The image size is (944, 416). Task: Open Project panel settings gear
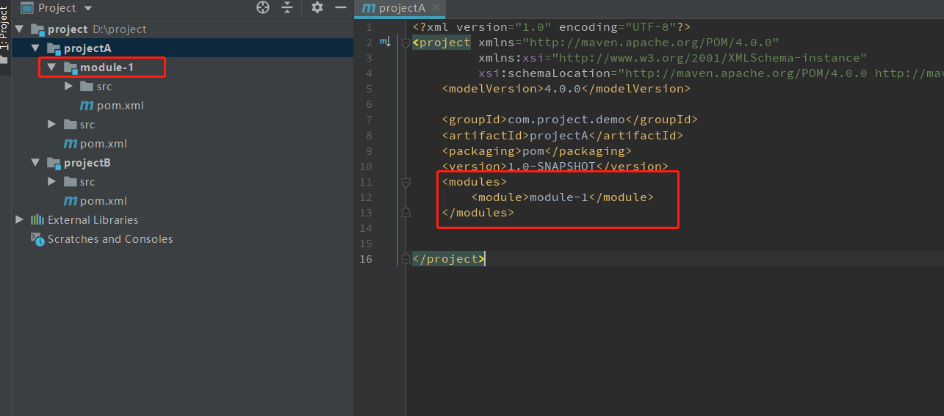click(x=317, y=7)
